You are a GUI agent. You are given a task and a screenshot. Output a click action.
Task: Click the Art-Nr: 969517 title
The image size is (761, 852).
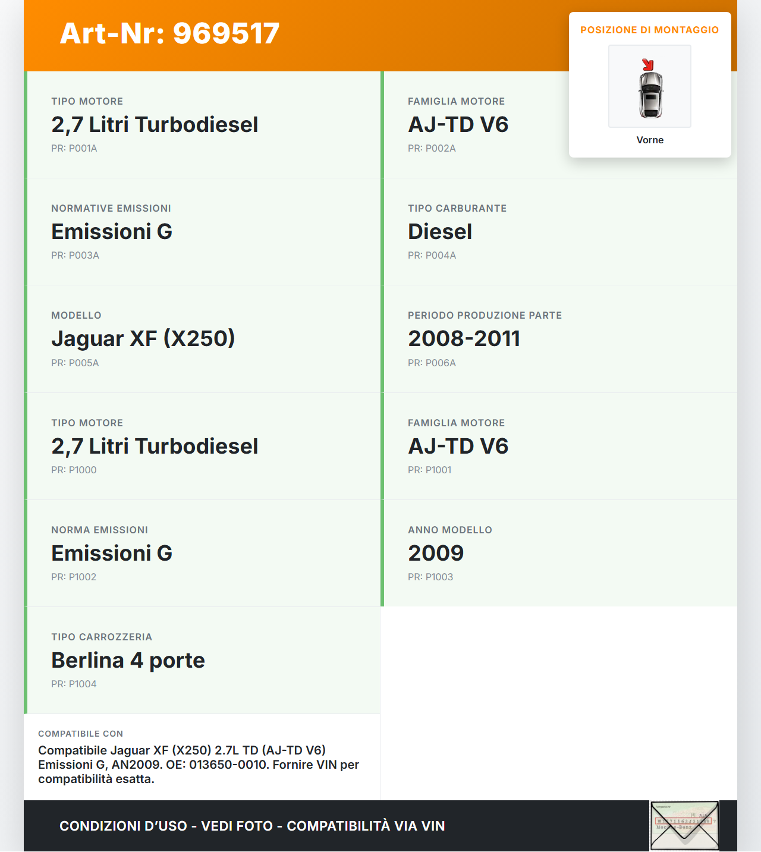169,33
